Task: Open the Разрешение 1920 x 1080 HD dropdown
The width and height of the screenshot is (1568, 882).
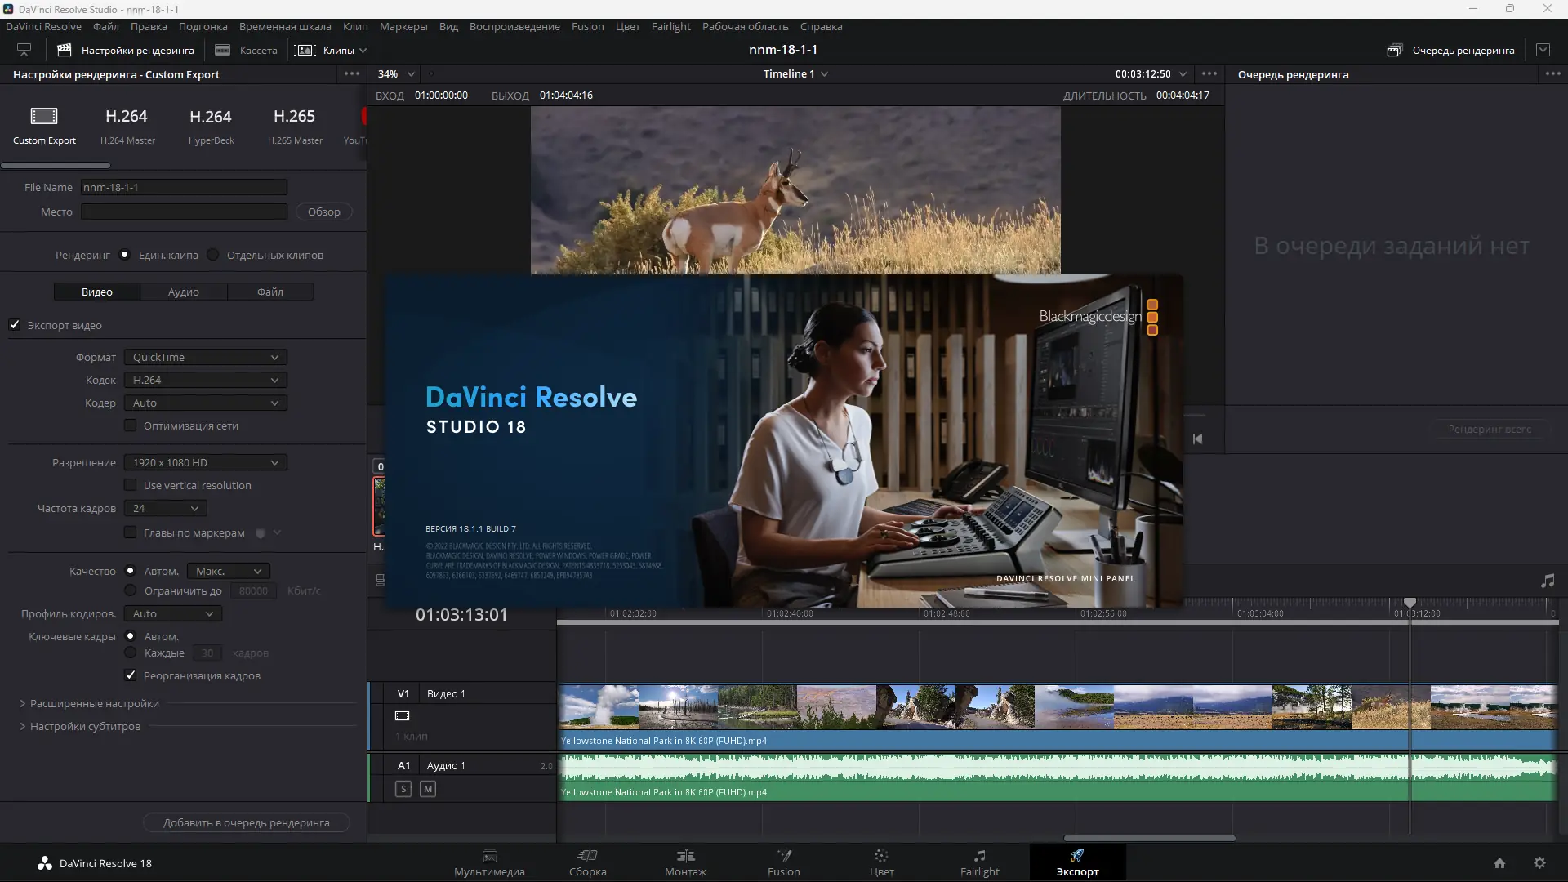Action: coord(205,462)
